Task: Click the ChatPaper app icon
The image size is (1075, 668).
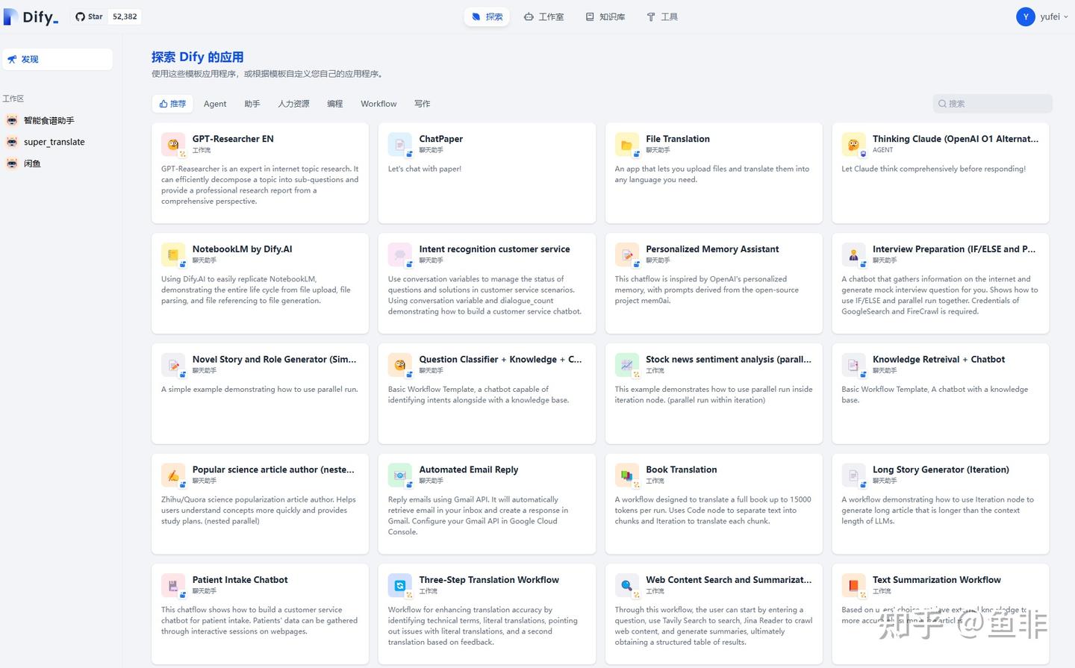Action: (x=400, y=144)
